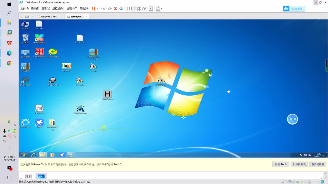
Task: Open the 文件(F) menu in VMware
Action: 25,8
